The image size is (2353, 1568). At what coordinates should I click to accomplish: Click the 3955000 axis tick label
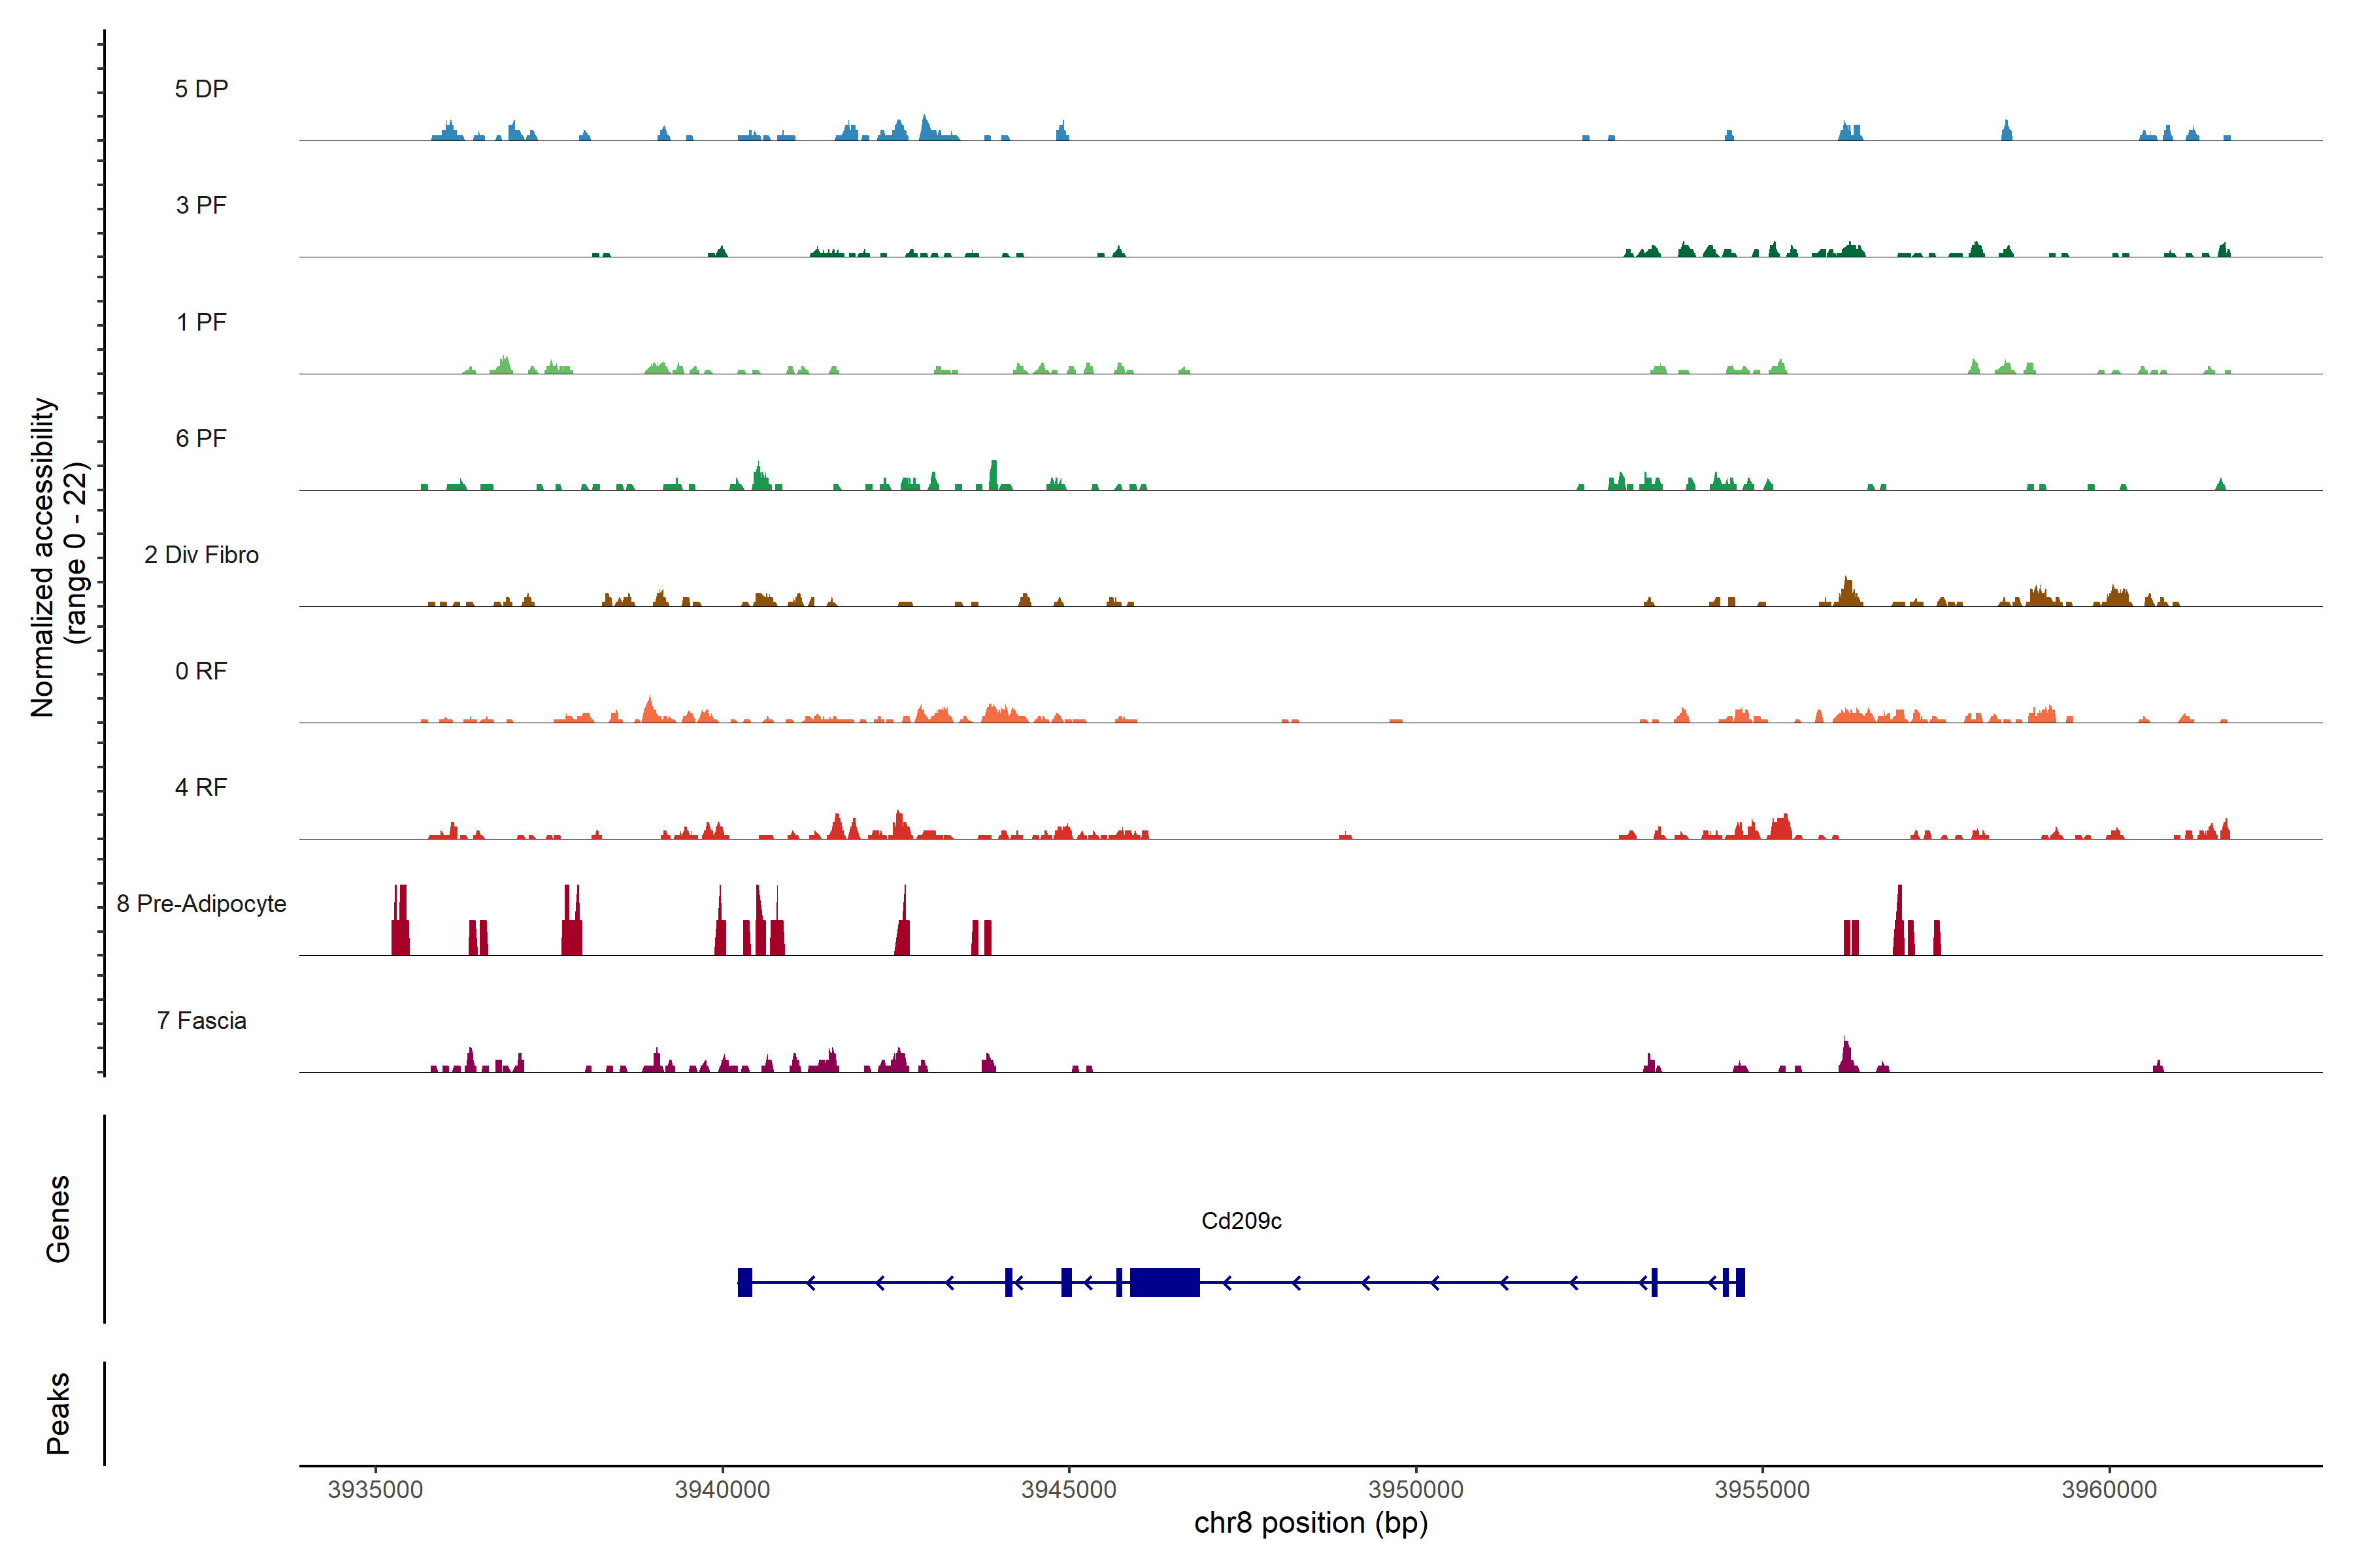tap(1761, 1489)
